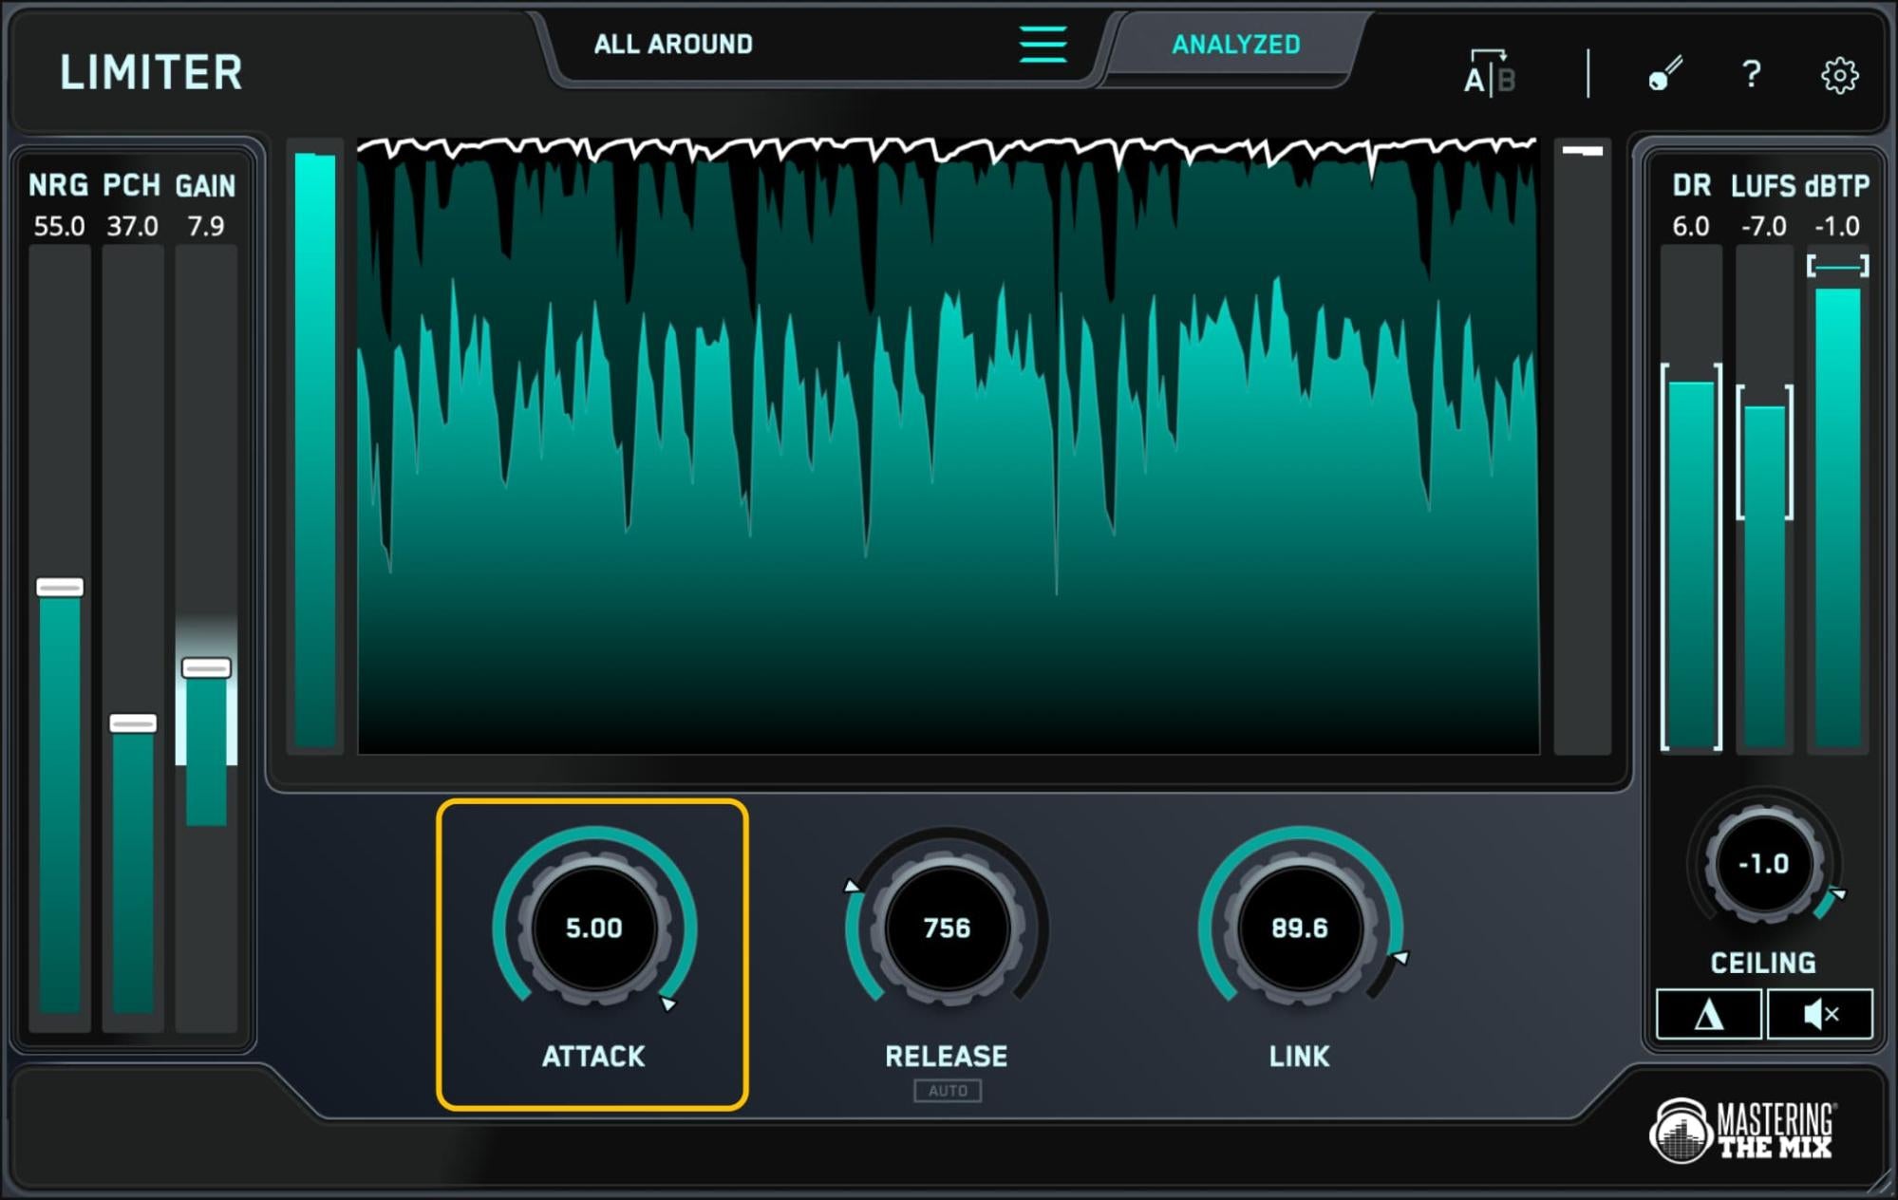Viewport: 1898px width, 1200px height.
Task: Click the GAIN slider handle
Action: point(206,668)
